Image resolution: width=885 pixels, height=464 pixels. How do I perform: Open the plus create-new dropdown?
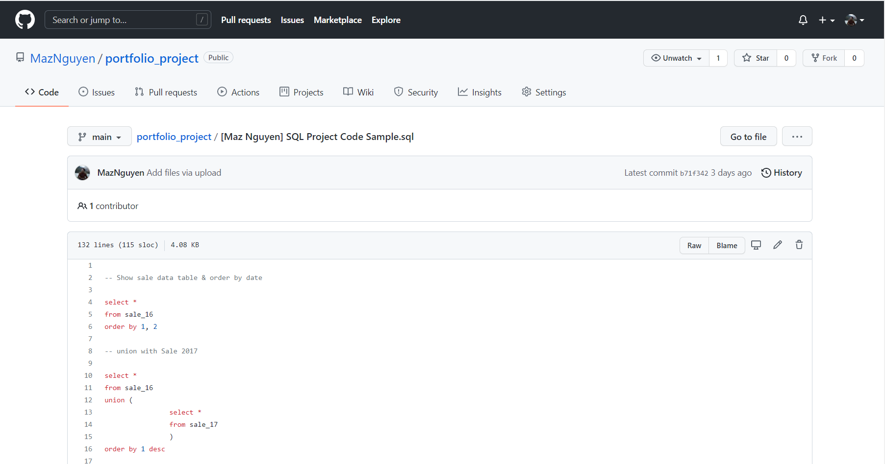coord(827,20)
